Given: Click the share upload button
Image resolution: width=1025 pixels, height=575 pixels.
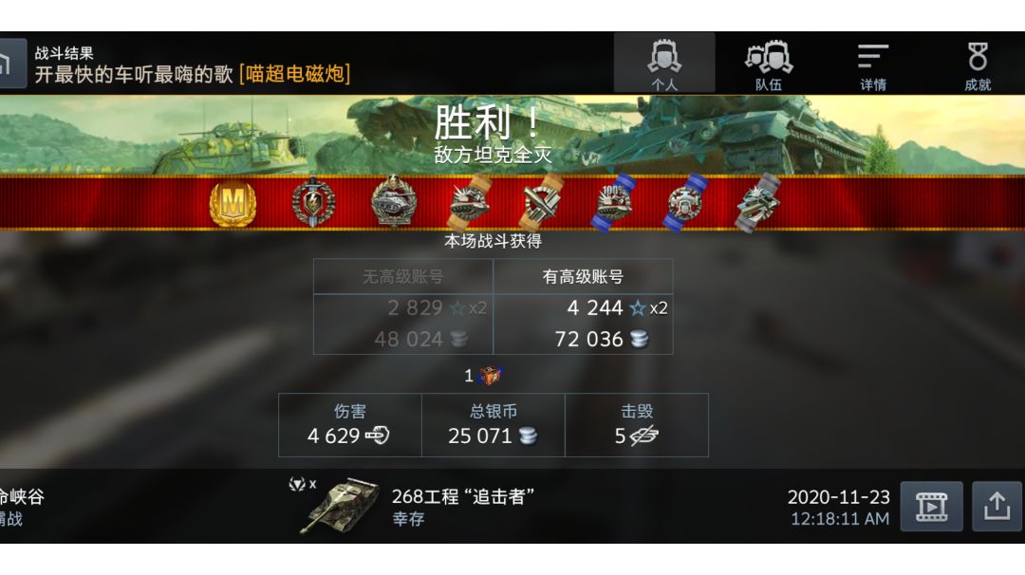Looking at the screenshot, I should click(x=997, y=507).
